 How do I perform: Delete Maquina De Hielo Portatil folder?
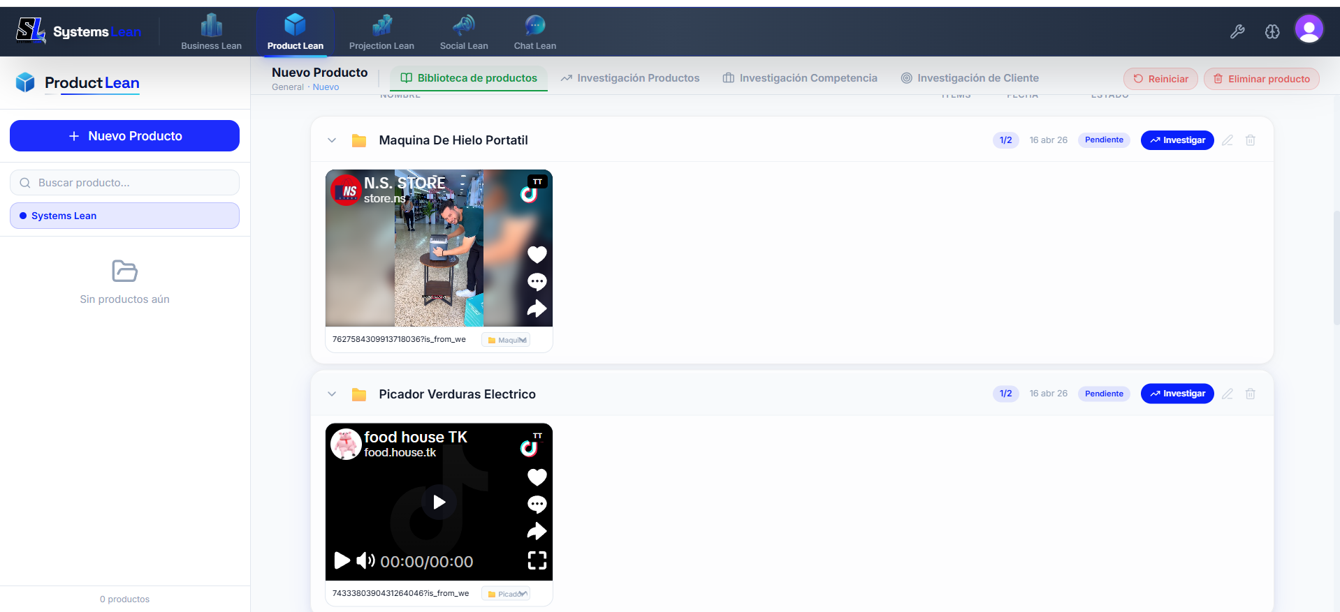(x=1251, y=140)
